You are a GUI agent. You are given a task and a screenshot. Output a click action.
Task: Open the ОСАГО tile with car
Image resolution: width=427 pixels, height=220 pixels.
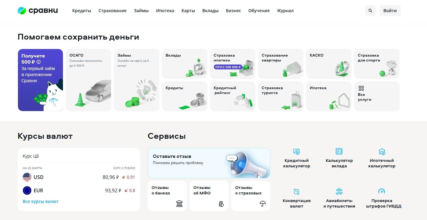[89, 80]
